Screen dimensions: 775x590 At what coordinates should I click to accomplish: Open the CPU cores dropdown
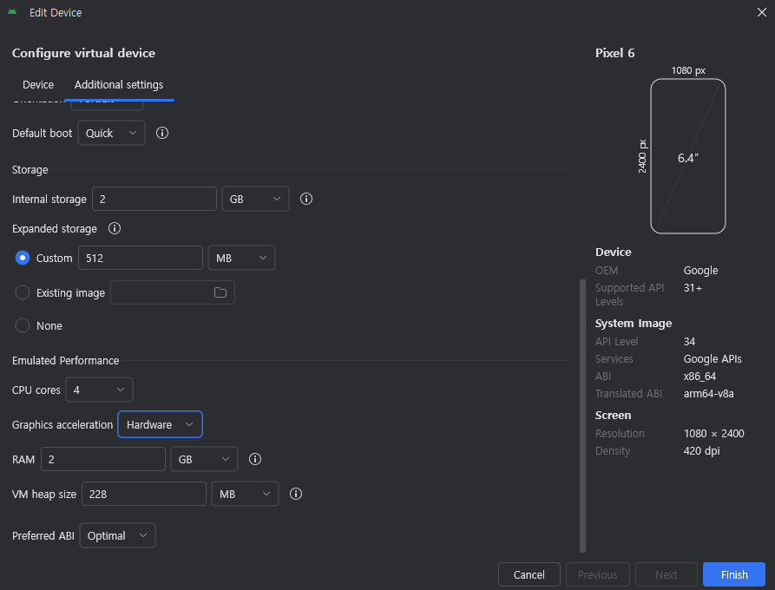pos(99,390)
